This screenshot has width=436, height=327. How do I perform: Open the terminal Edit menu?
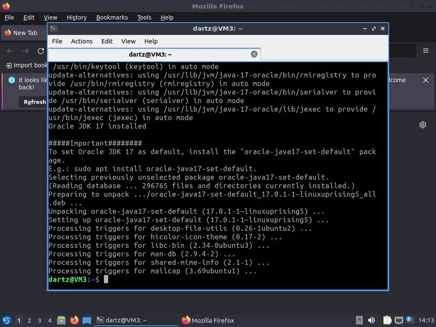click(x=107, y=41)
